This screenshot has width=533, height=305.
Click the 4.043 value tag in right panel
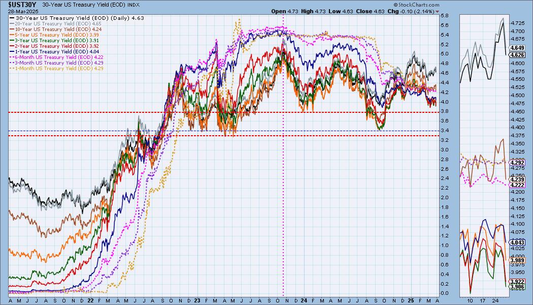click(x=518, y=242)
